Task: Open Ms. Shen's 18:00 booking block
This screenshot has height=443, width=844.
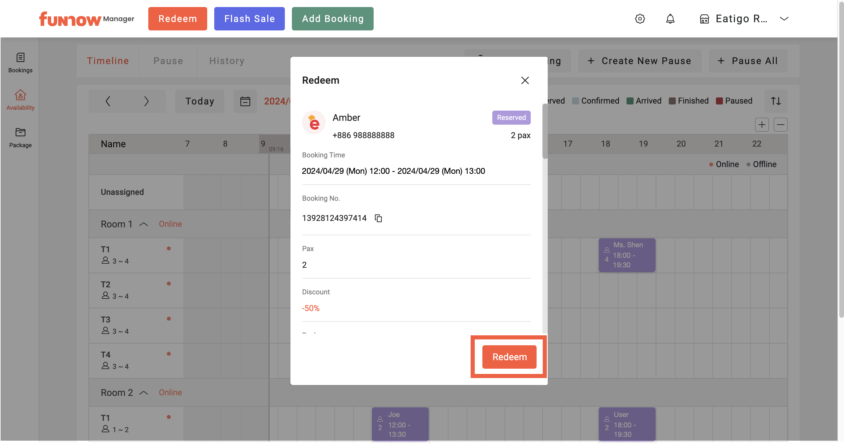Action: pyautogui.click(x=627, y=255)
